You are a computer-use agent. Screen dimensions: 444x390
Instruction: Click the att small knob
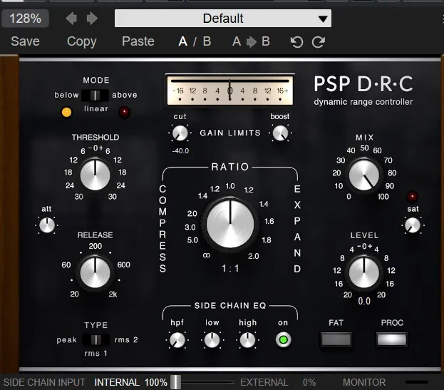(47, 225)
